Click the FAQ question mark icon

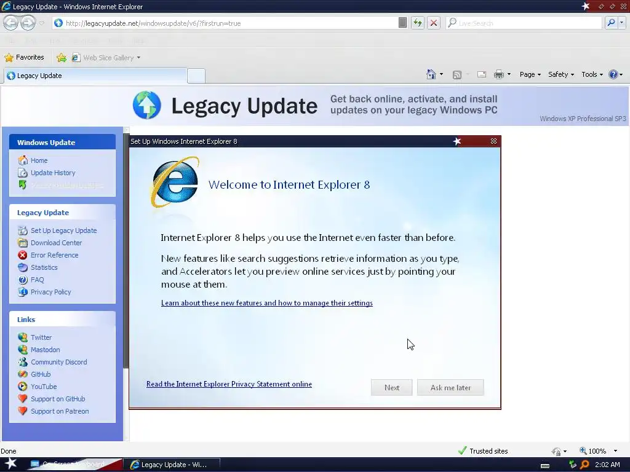click(23, 280)
